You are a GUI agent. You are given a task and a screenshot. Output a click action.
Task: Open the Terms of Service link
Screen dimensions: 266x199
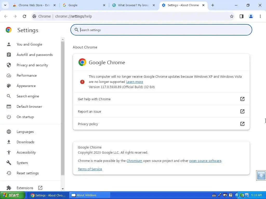click(90, 169)
